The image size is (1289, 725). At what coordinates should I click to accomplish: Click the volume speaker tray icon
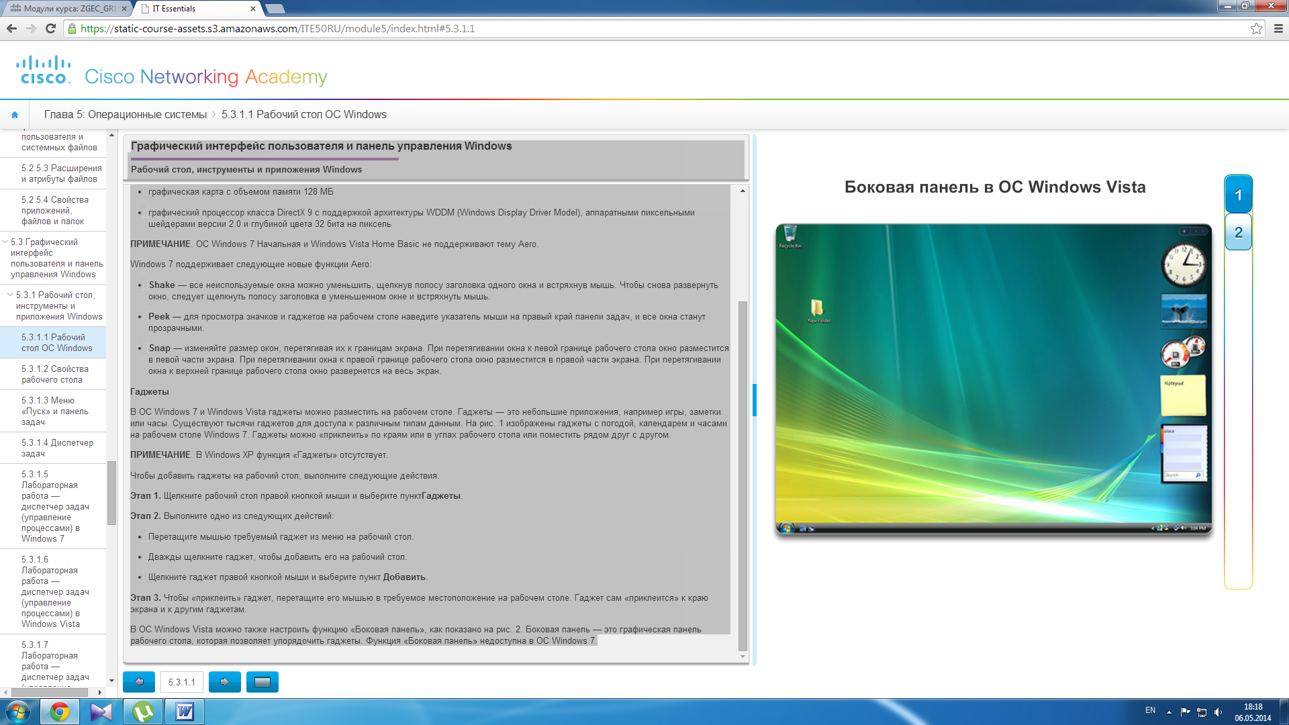(x=1219, y=712)
